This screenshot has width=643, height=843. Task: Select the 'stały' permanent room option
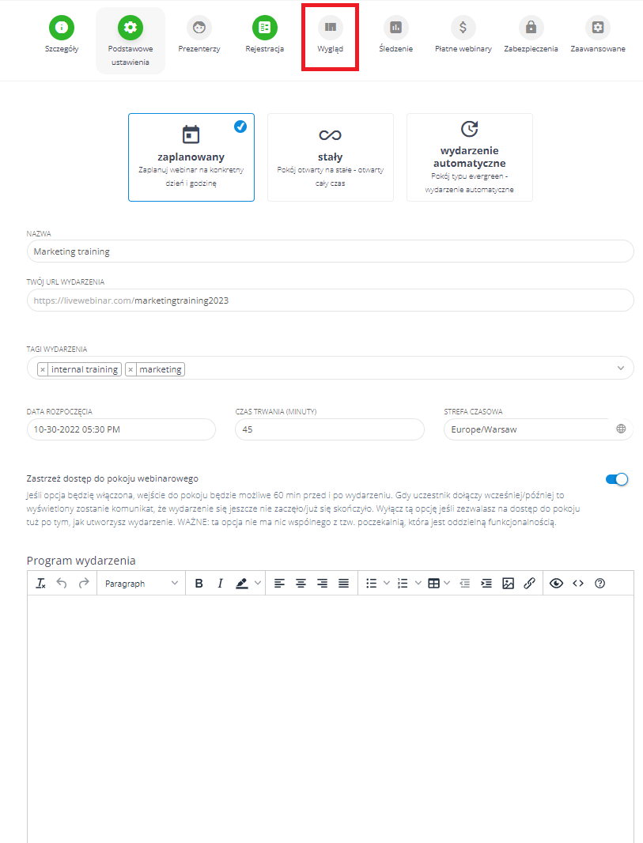330,157
